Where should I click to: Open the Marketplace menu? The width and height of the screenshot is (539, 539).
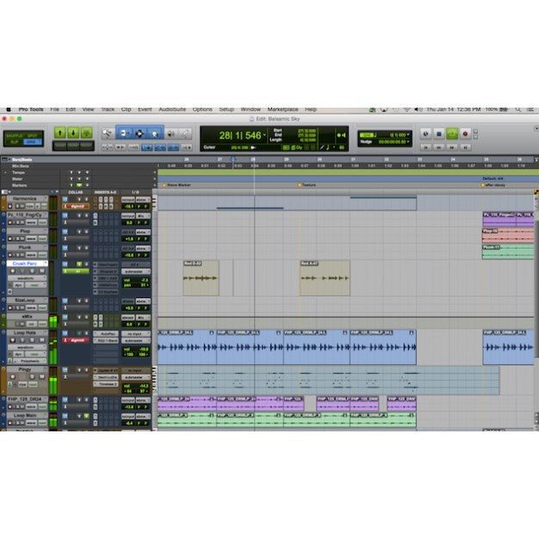283,109
